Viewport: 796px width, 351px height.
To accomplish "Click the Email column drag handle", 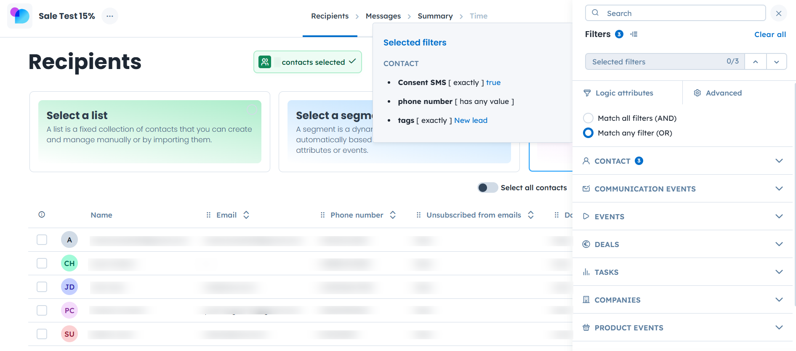I will [x=208, y=215].
